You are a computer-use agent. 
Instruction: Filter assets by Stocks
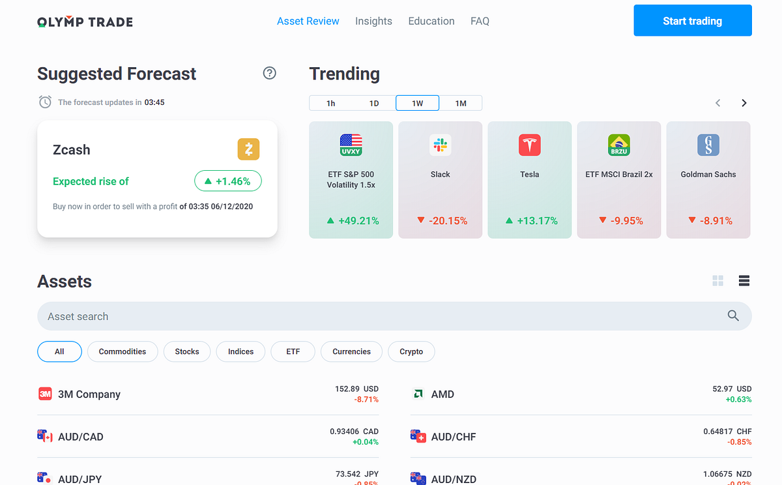[x=187, y=351]
